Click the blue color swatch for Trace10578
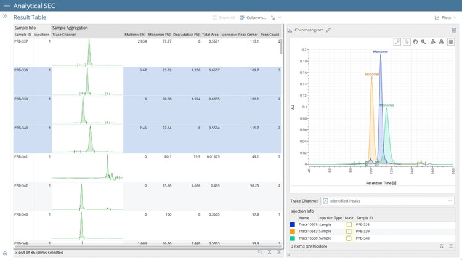The height and width of the screenshot is (260, 462). tap(293, 225)
